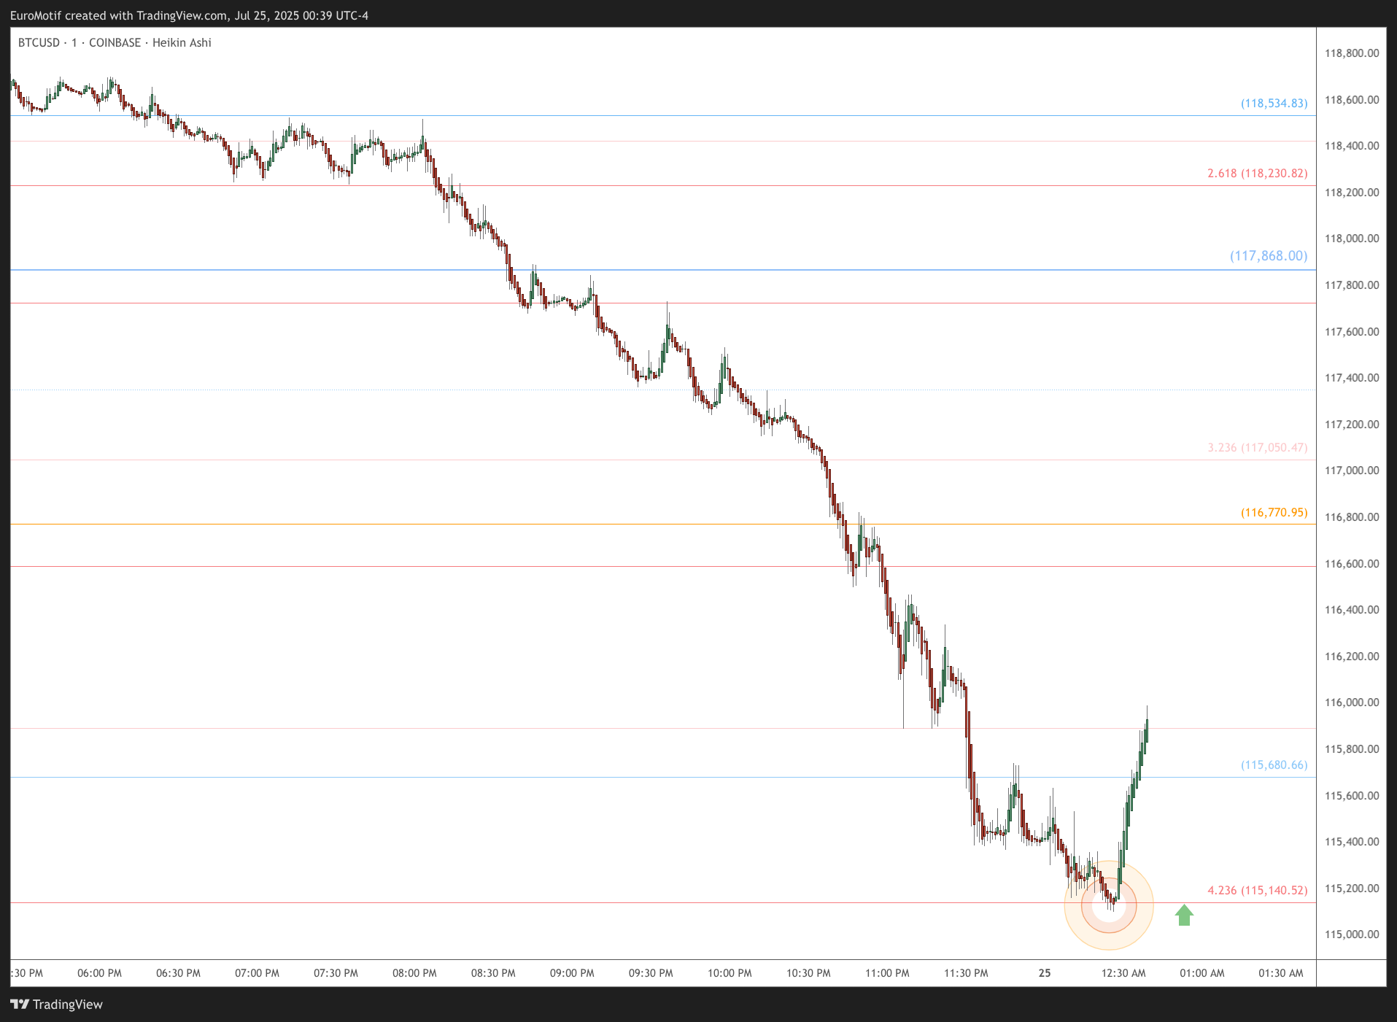Click 115,000.00 on the price axis
Viewport: 1397px width, 1022px height.
click(1352, 934)
